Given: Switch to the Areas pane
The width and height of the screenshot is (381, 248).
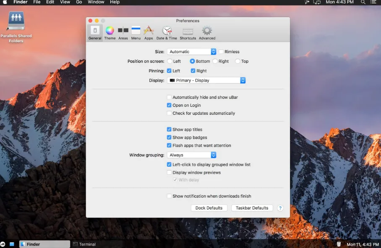Looking at the screenshot, I should [123, 33].
